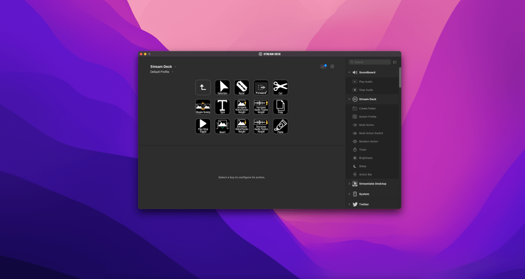Select the Brightness action
The width and height of the screenshot is (525, 279).
(366, 158)
